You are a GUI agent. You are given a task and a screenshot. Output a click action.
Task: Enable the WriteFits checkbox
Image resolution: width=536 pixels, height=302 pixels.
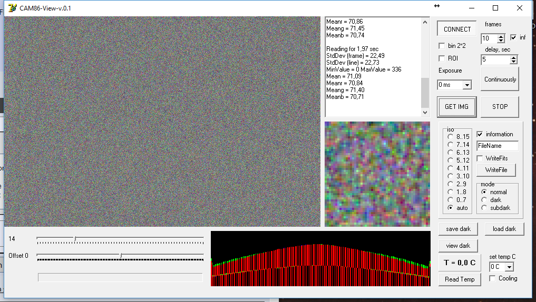click(480, 158)
